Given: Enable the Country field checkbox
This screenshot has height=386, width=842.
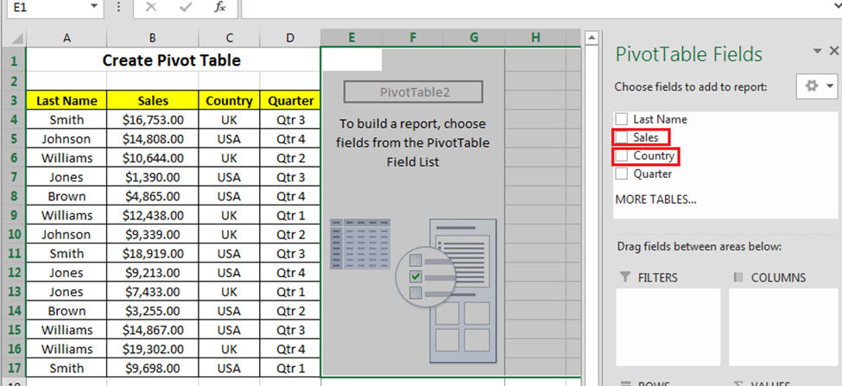Looking at the screenshot, I should coord(622,156).
